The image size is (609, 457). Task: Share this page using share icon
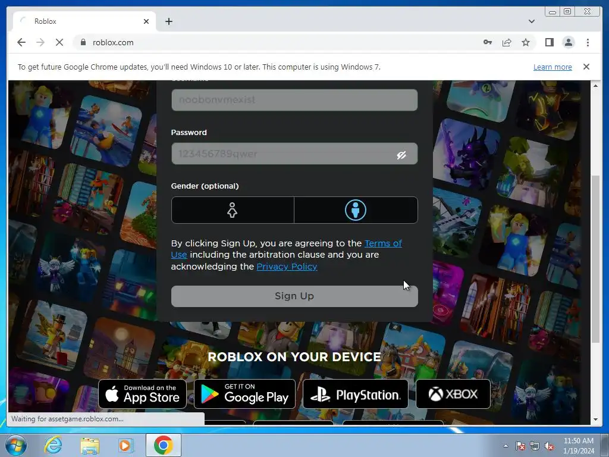[x=507, y=42]
